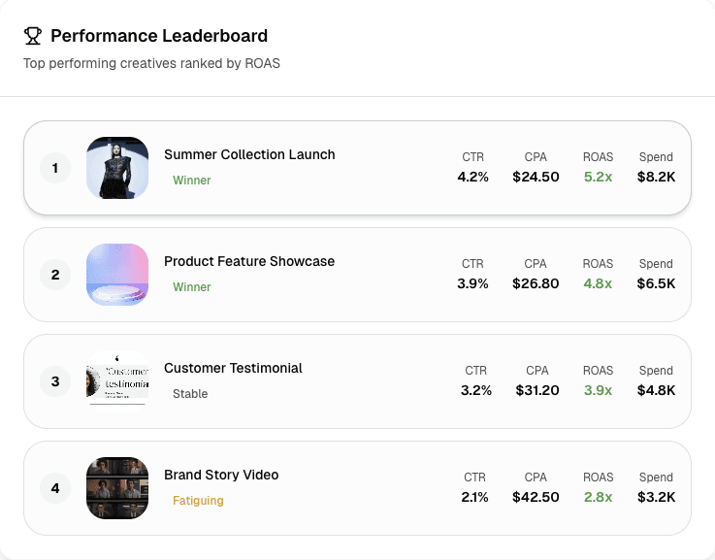715x560 pixels.
Task: Click the Performance Leaderboard heading
Action: 159,36
